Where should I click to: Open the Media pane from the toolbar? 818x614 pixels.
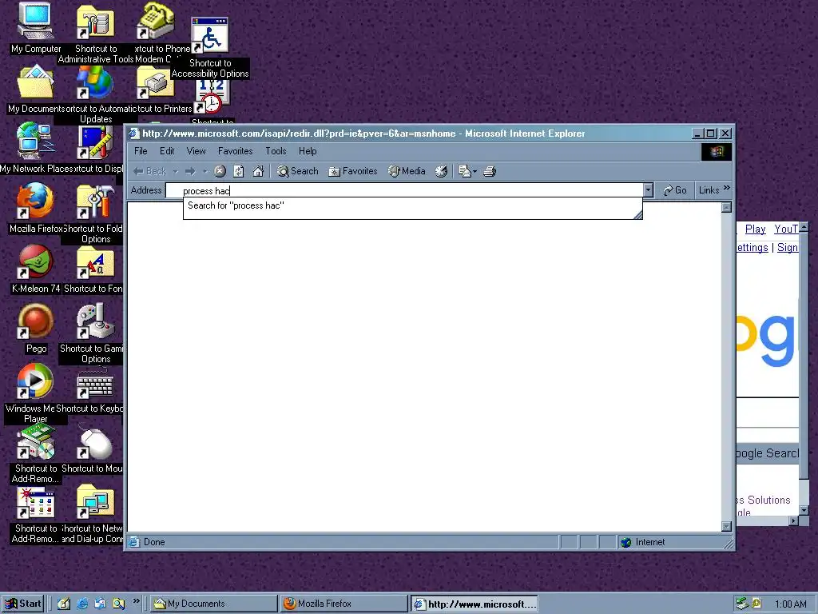click(x=407, y=171)
